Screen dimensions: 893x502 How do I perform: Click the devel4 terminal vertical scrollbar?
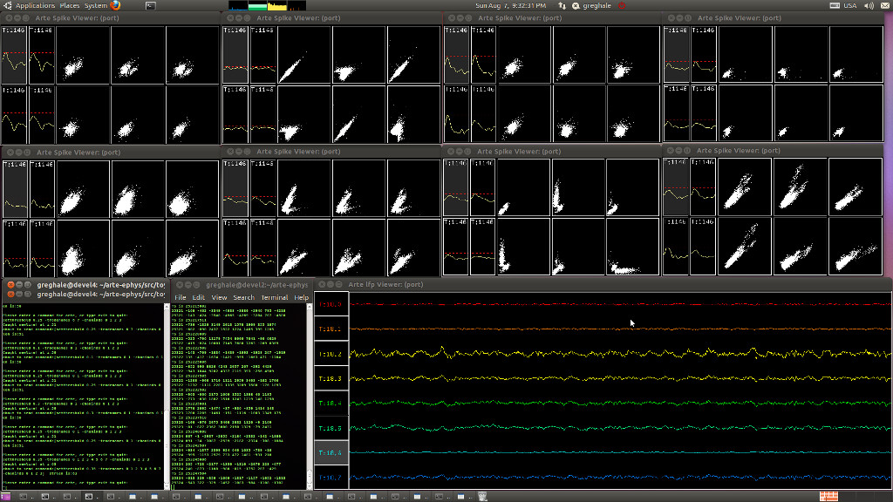click(167, 396)
